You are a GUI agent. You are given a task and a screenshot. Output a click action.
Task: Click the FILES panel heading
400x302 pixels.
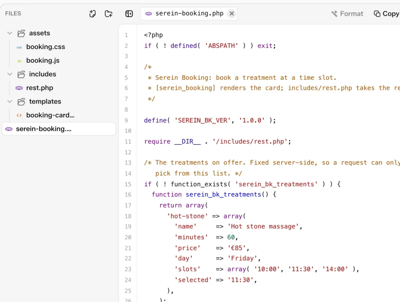pyautogui.click(x=13, y=13)
